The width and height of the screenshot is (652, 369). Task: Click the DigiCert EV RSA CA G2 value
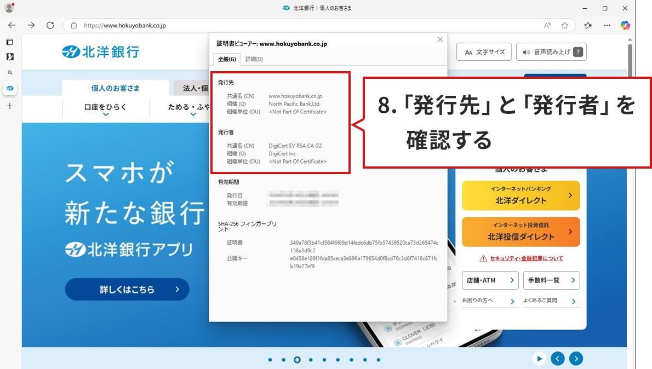click(295, 146)
